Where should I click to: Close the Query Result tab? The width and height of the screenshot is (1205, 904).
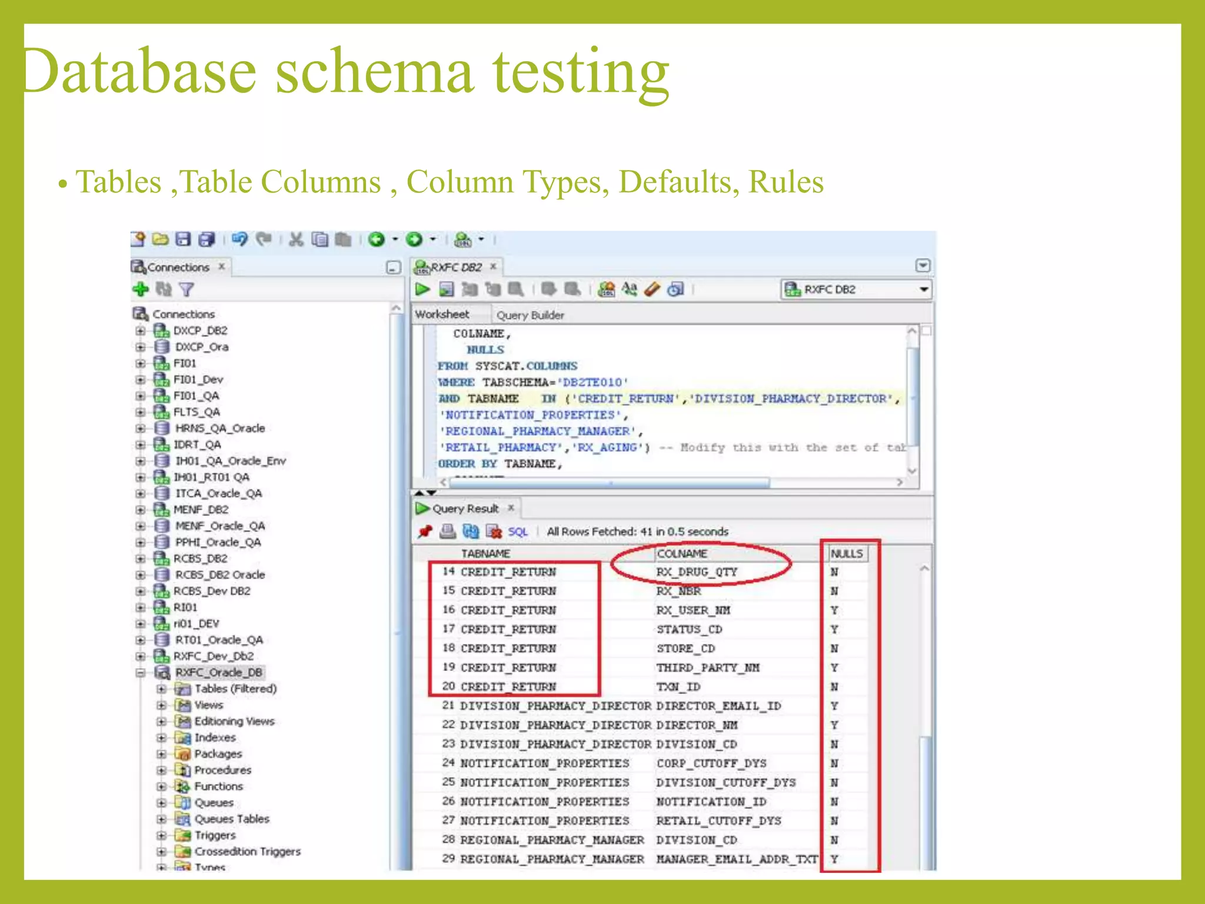point(511,507)
